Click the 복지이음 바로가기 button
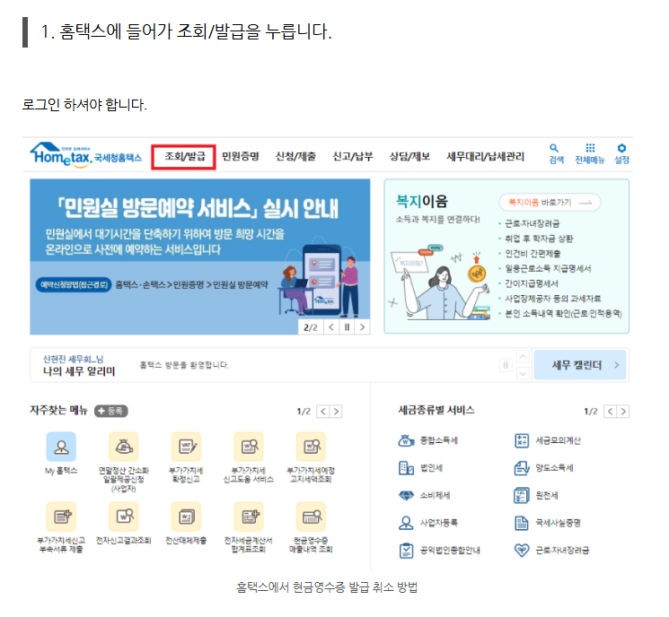Image resolution: width=669 pixels, height=617 pixels. tap(550, 203)
